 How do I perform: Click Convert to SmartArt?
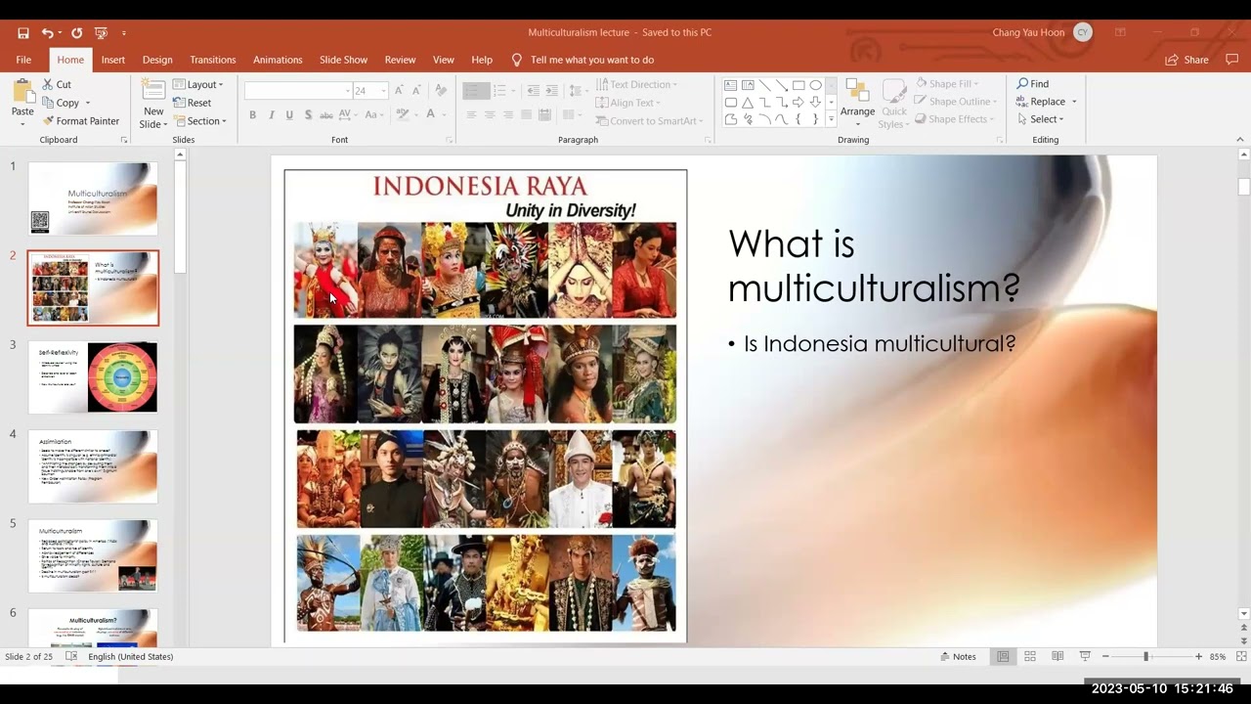(x=647, y=121)
